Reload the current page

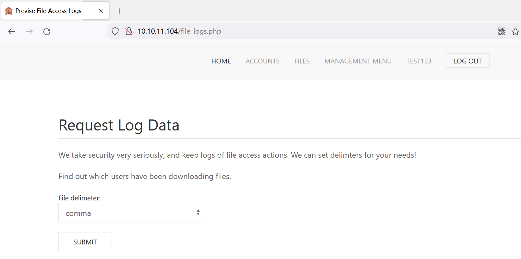[47, 31]
